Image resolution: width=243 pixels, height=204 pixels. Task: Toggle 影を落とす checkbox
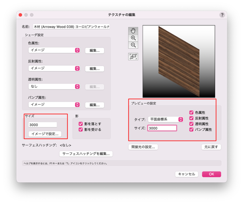(81, 124)
